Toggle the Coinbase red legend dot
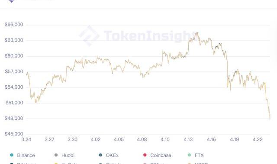 [145, 155]
